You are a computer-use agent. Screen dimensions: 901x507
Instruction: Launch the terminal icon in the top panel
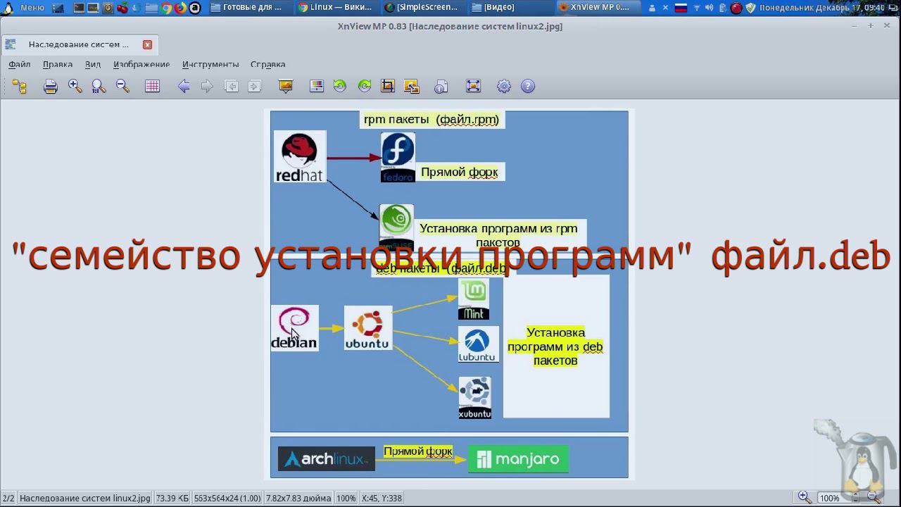point(80,8)
